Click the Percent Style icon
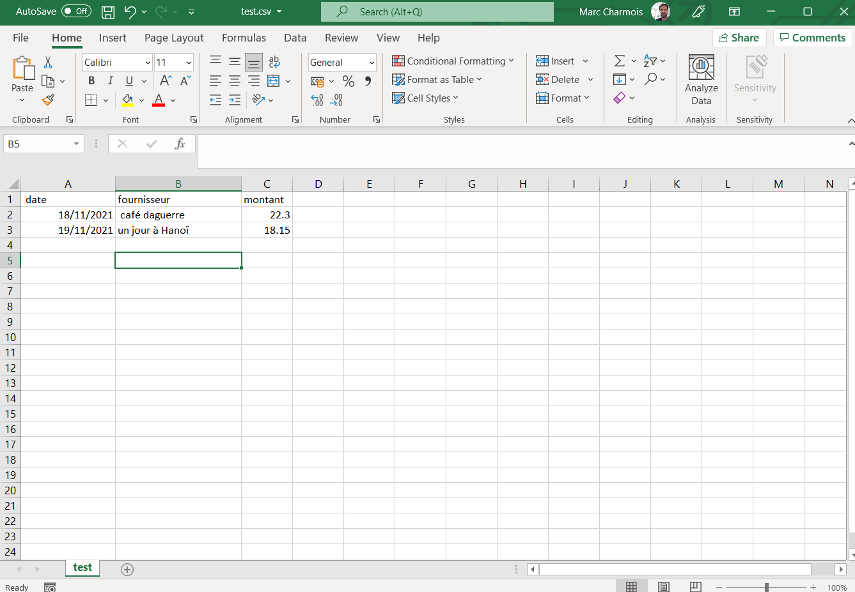This screenshot has width=855, height=592. coord(349,81)
